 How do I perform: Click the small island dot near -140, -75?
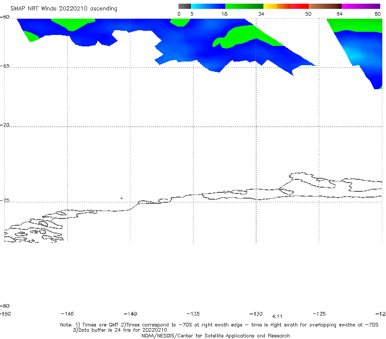click(122, 198)
